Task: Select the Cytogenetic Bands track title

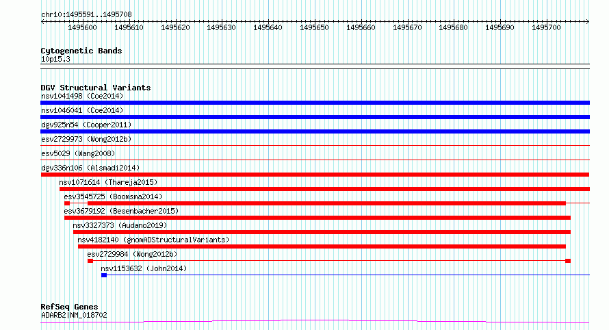Action: (x=81, y=51)
